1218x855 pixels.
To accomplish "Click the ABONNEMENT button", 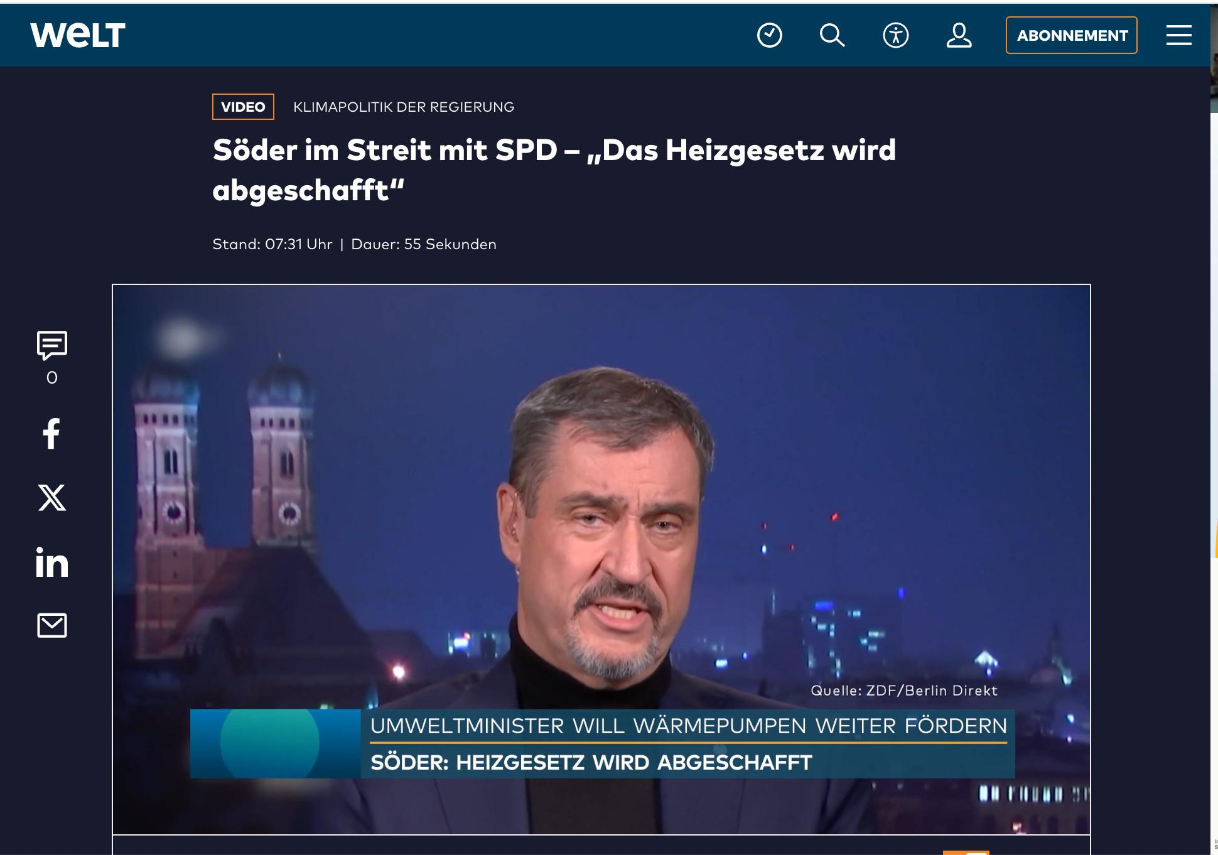I will (1071, 35).
